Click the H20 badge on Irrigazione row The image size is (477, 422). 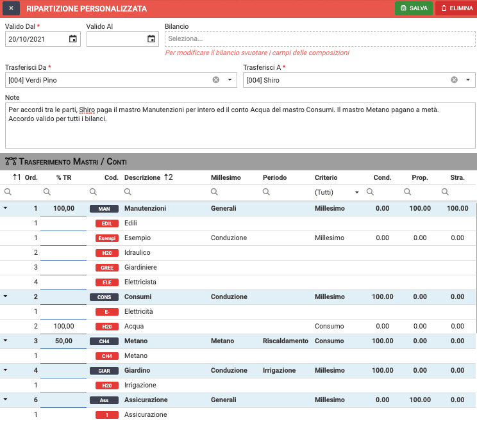click(x=107, y=385)
